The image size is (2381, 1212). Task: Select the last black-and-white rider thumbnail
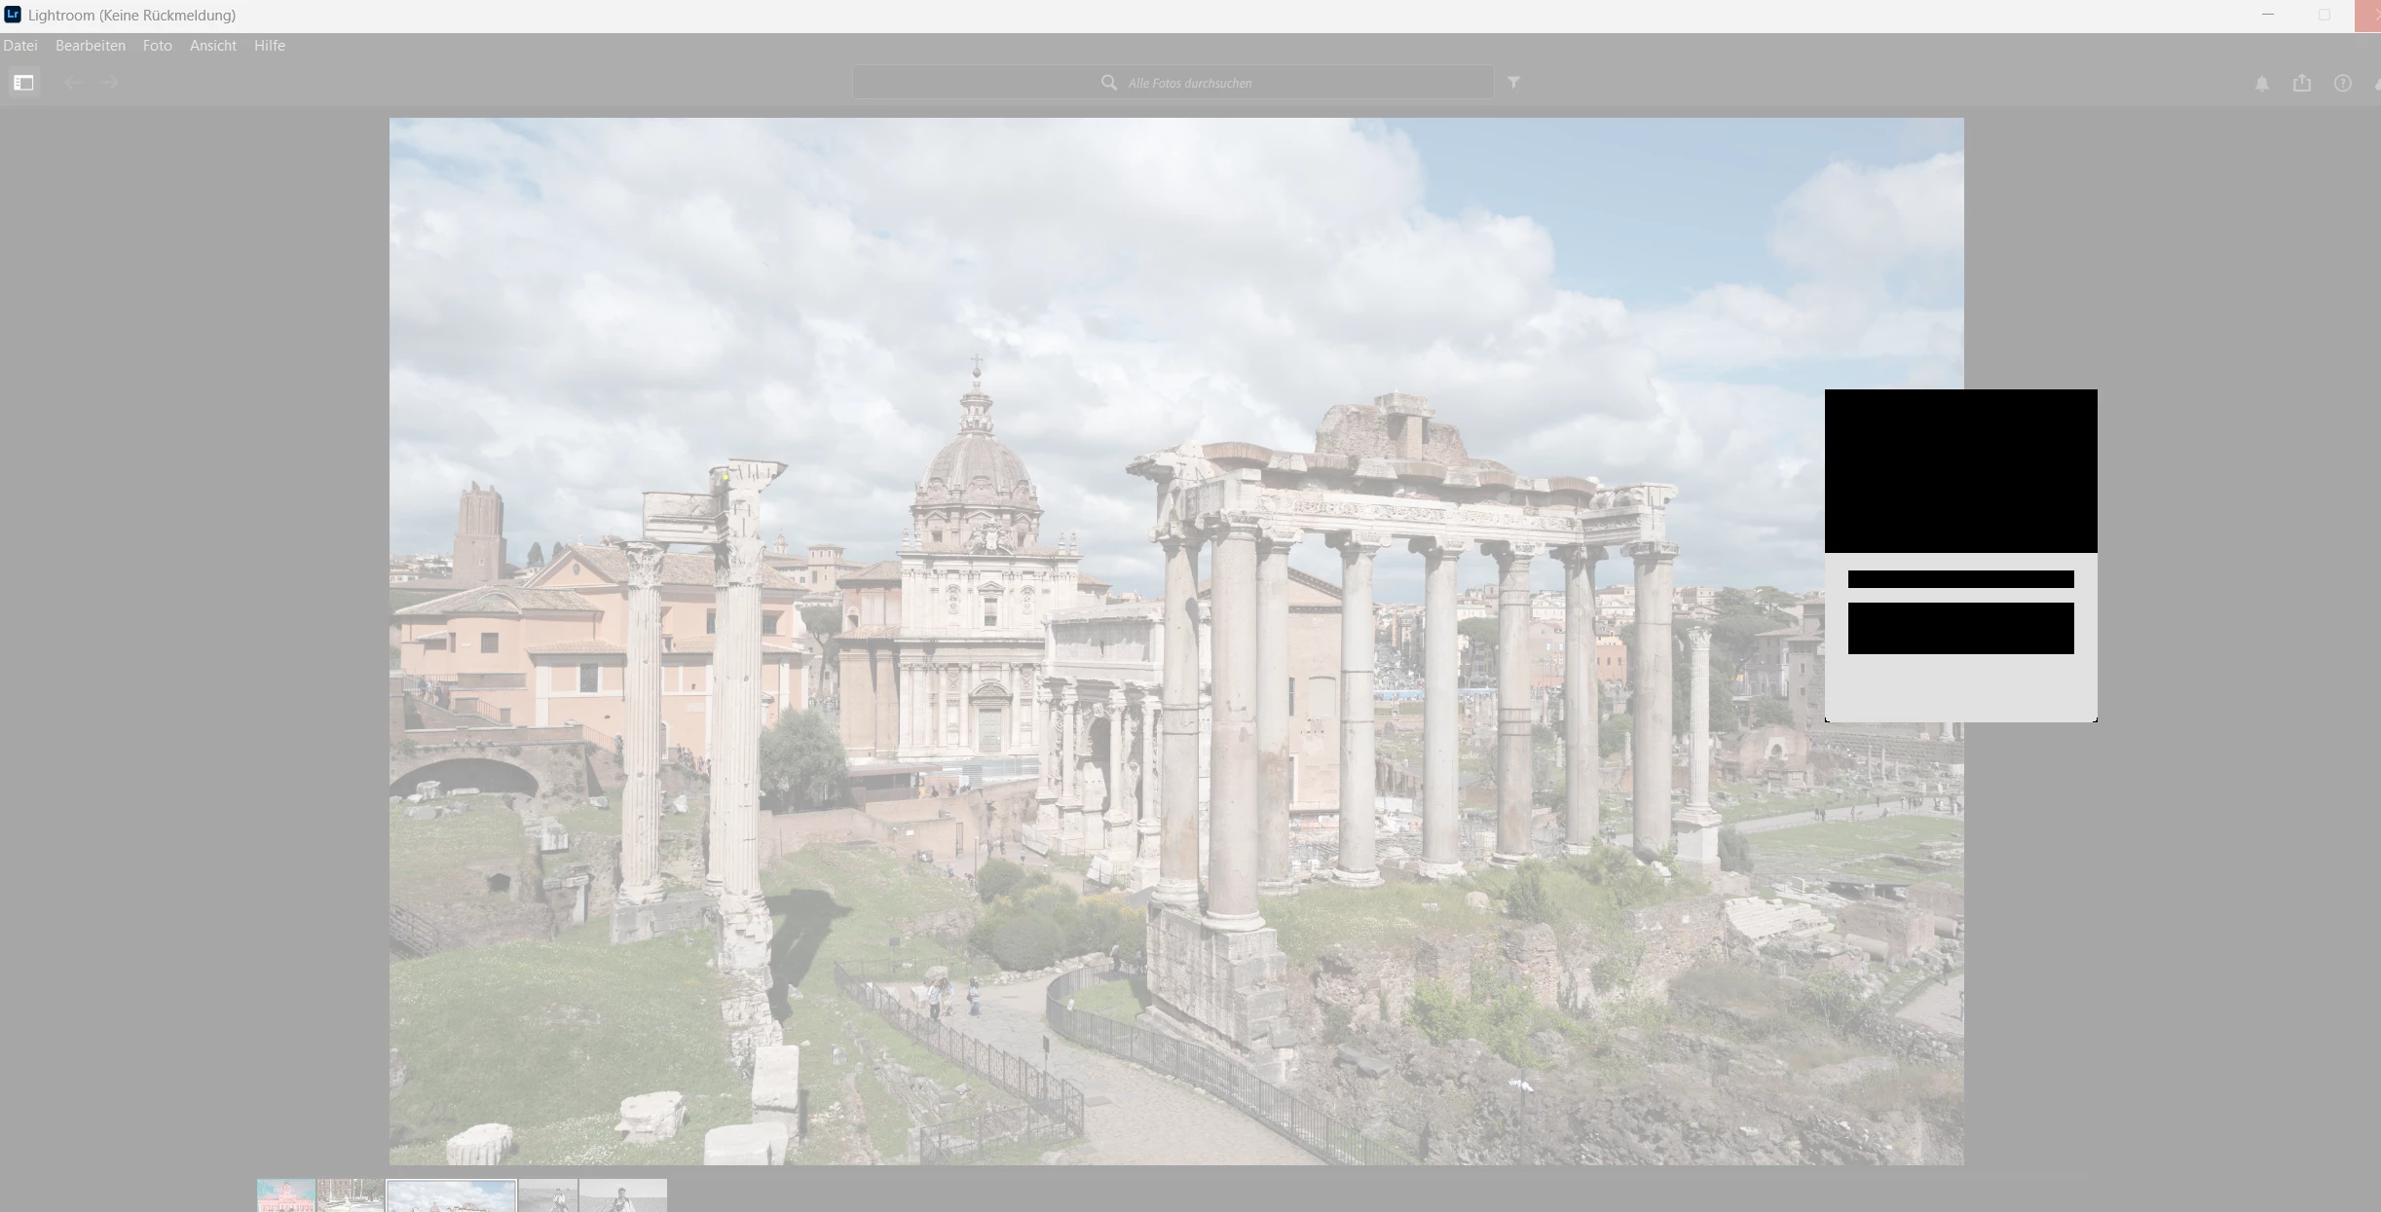point(623,1196)
